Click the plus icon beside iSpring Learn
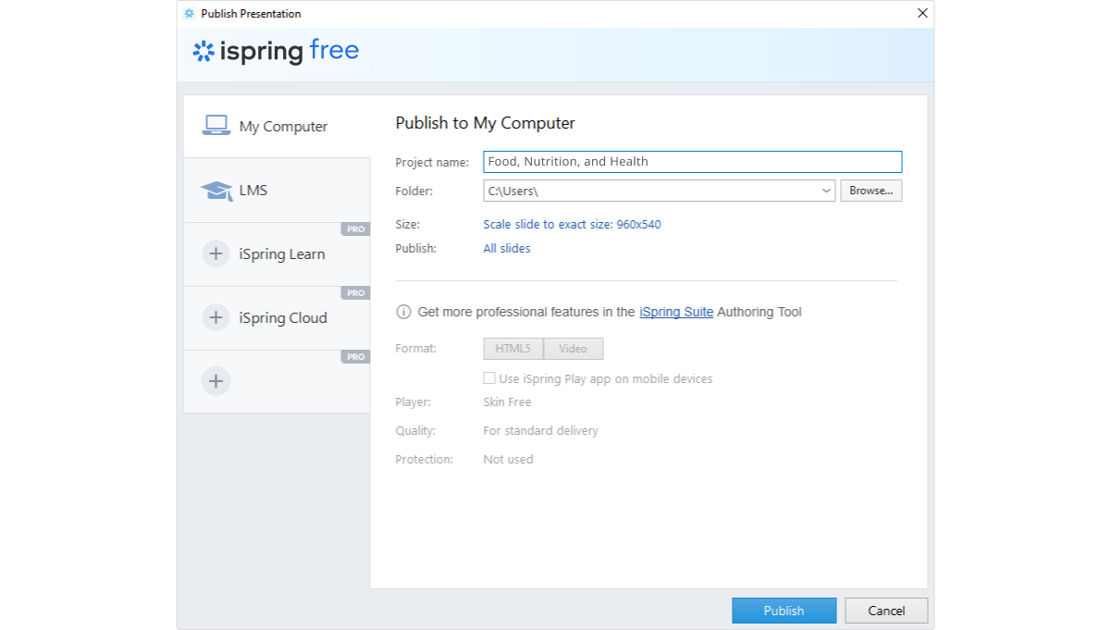This screenshot has height=630, width=1111. (216, 253)
